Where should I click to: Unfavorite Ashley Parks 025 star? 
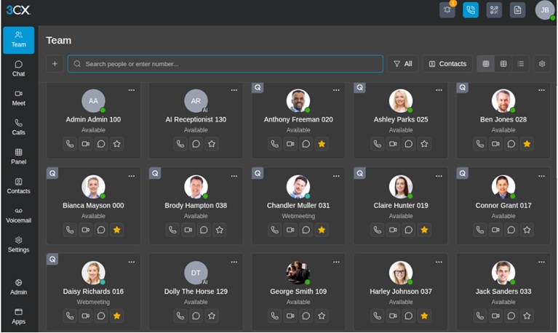coord(424,144)
